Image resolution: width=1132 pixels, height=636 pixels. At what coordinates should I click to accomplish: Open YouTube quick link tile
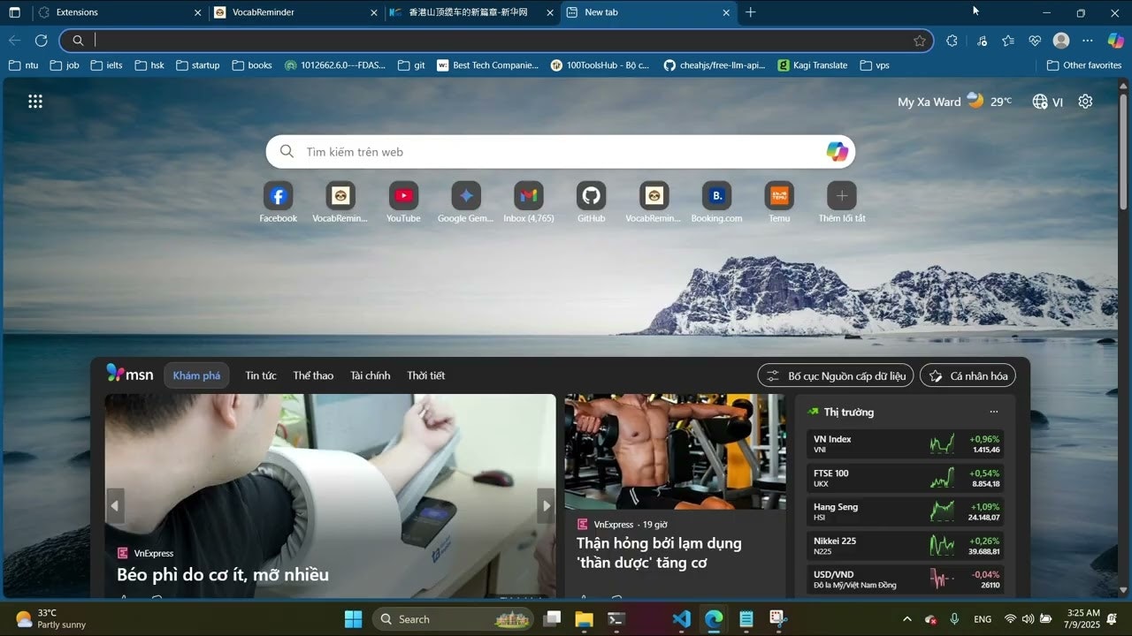403,202
